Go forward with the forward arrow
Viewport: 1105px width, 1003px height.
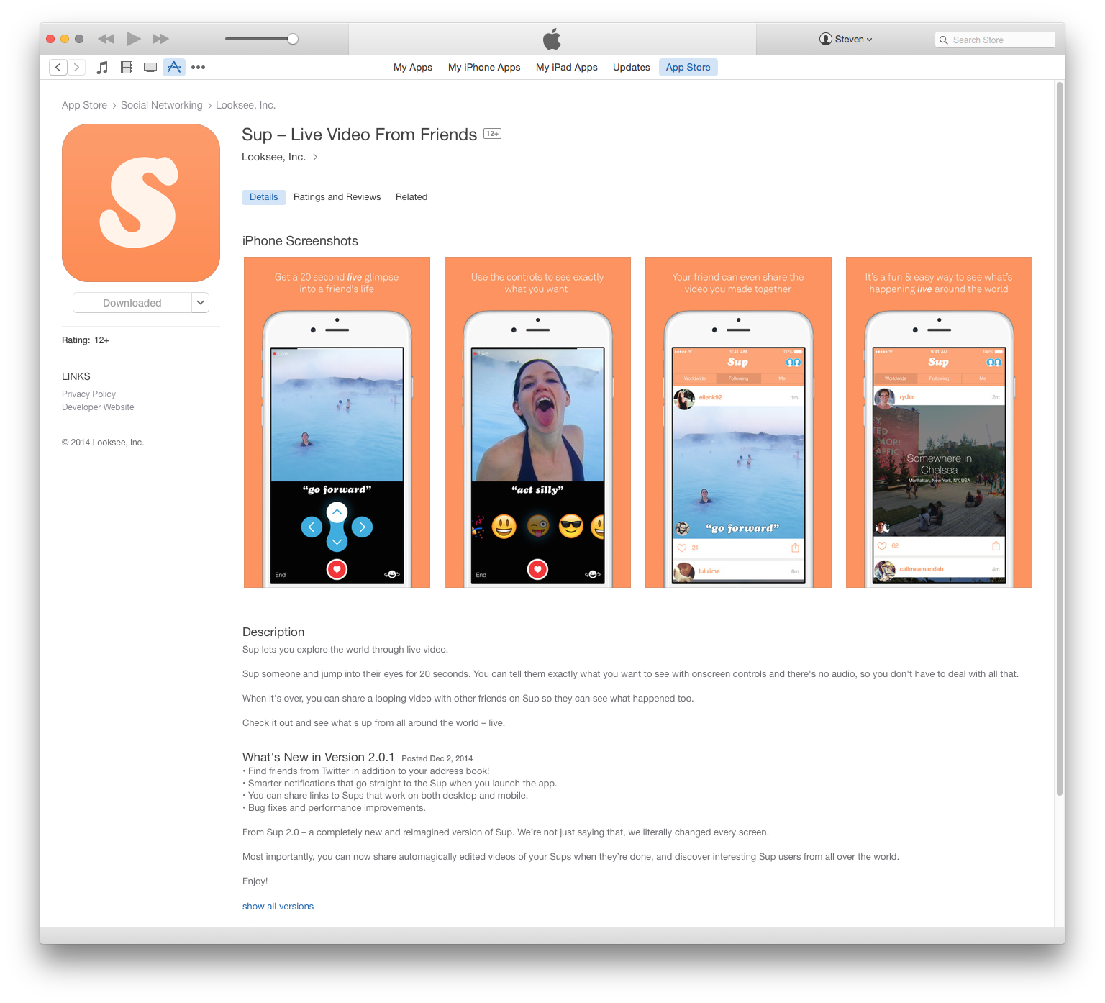pyautogui.click(x=76, y=68)
